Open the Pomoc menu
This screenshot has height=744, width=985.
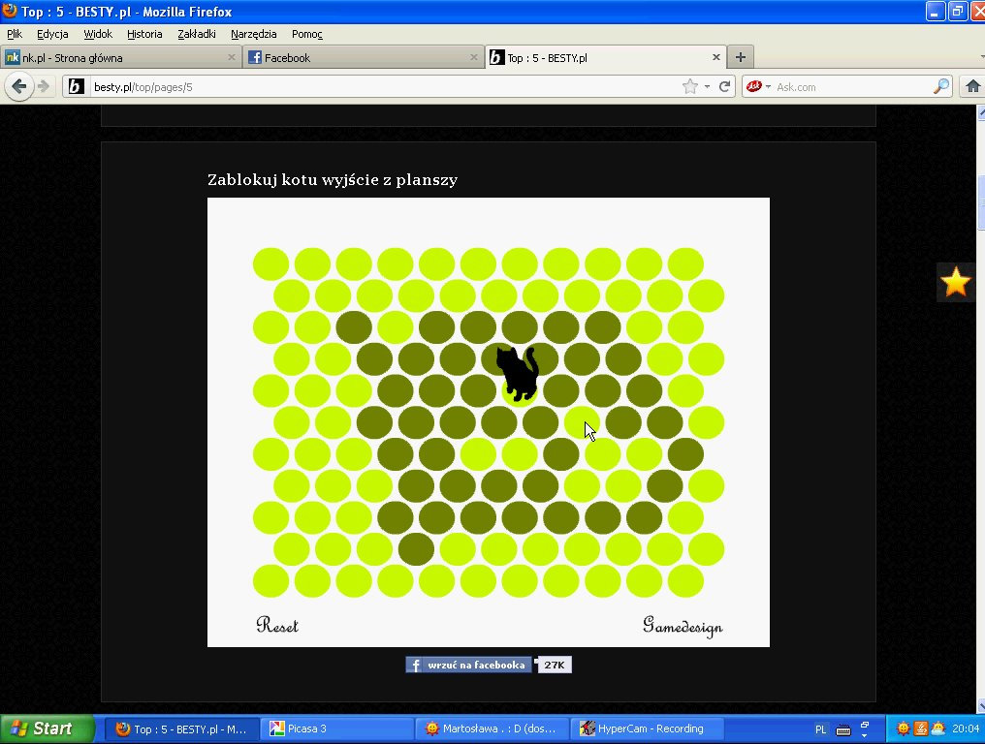(307, 34)
